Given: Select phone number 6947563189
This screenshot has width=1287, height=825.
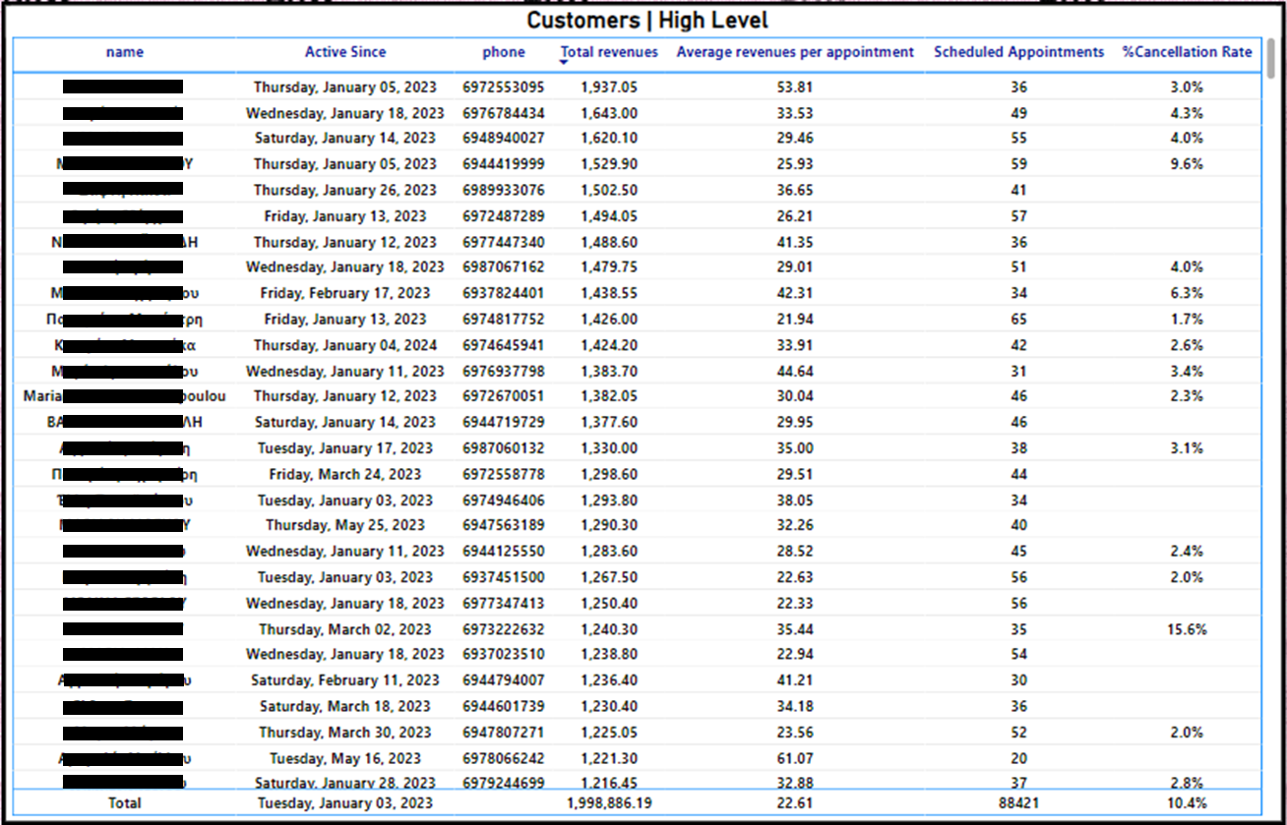Looking at the screenshot, I should tap(503, 525).
